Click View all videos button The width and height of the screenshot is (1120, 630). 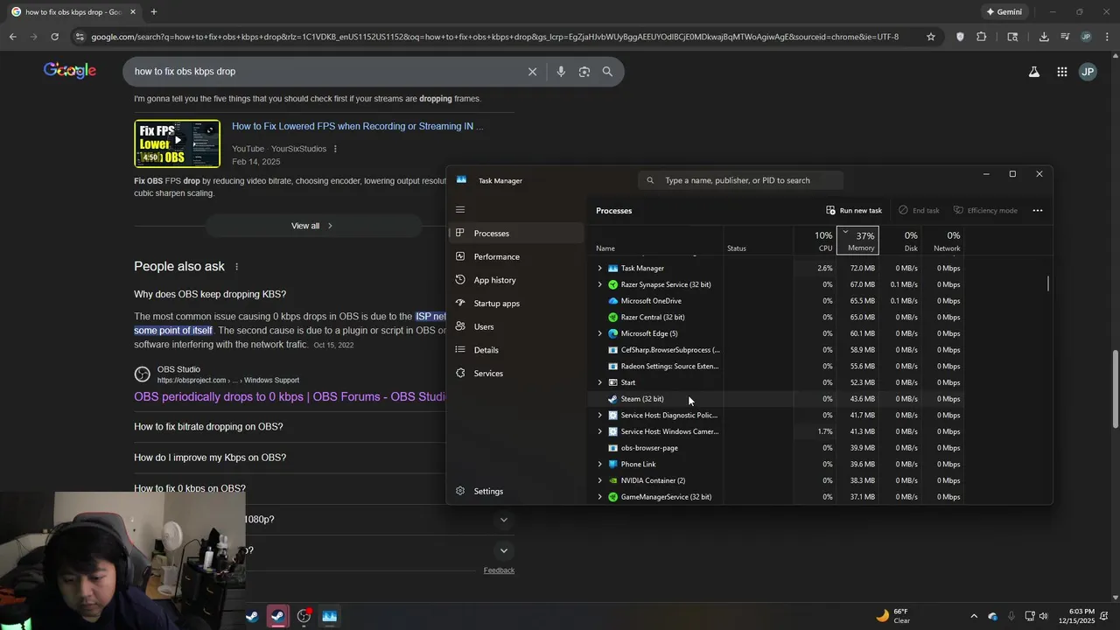click(313, 226)
